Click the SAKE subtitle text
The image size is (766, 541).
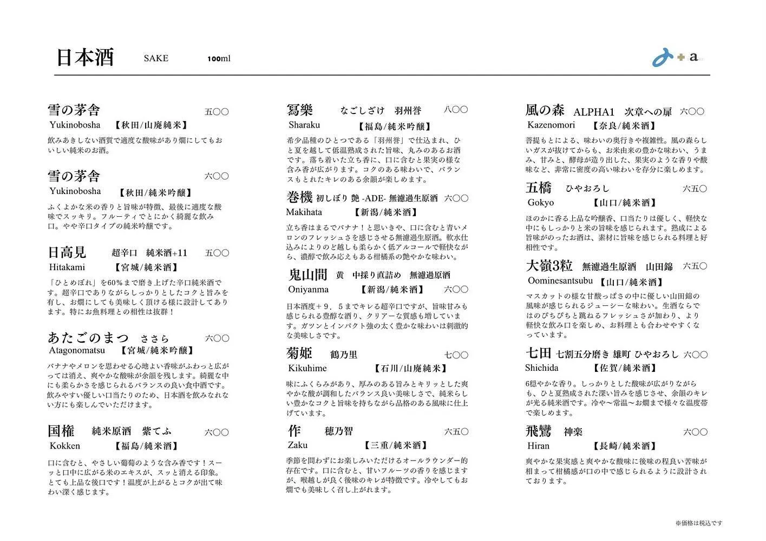pos(156,58)
